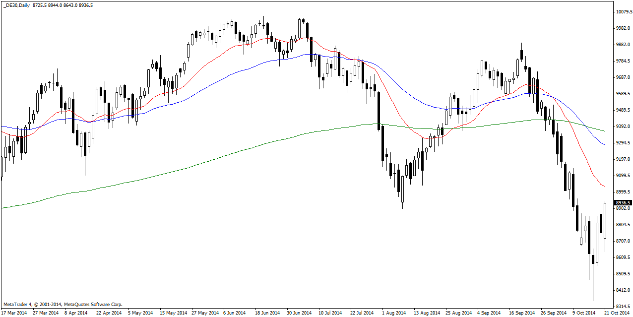Click the 8707.0 price axis label
The height and width of the screenshot is (317, 633).
[623, 241]
